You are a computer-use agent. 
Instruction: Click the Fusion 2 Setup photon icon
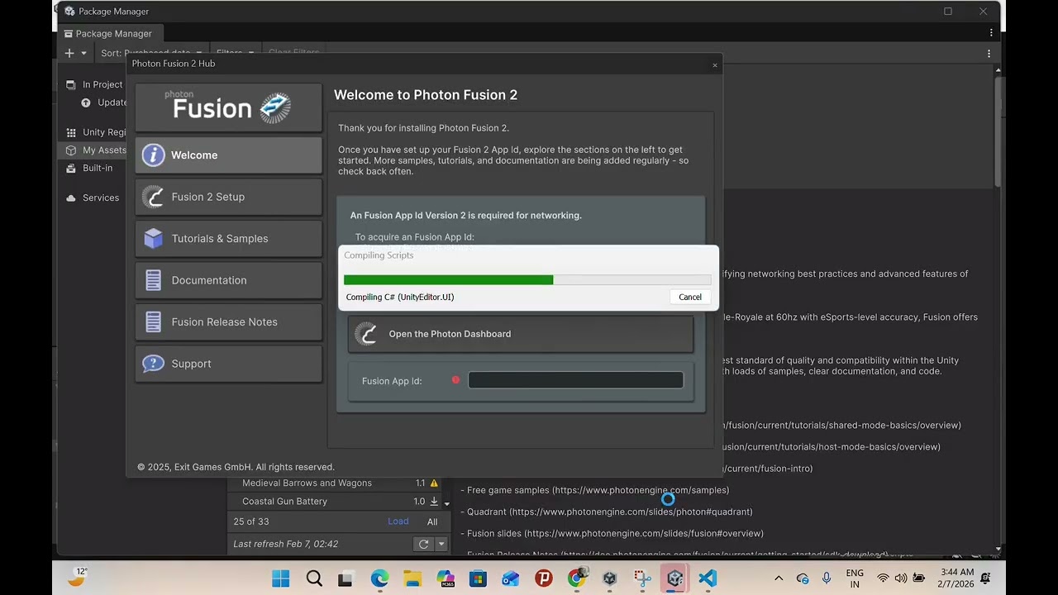pos(153,197)
